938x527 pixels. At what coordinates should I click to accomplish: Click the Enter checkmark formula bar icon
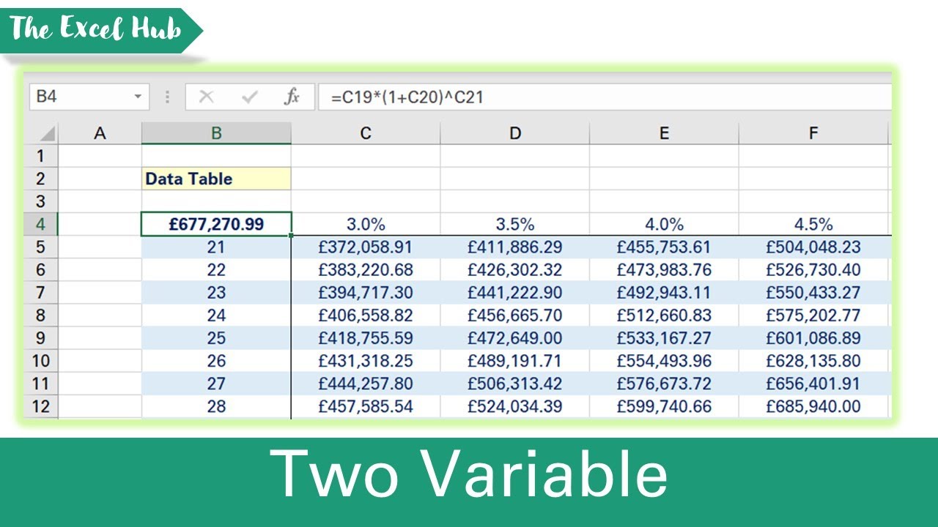[250, 97]
